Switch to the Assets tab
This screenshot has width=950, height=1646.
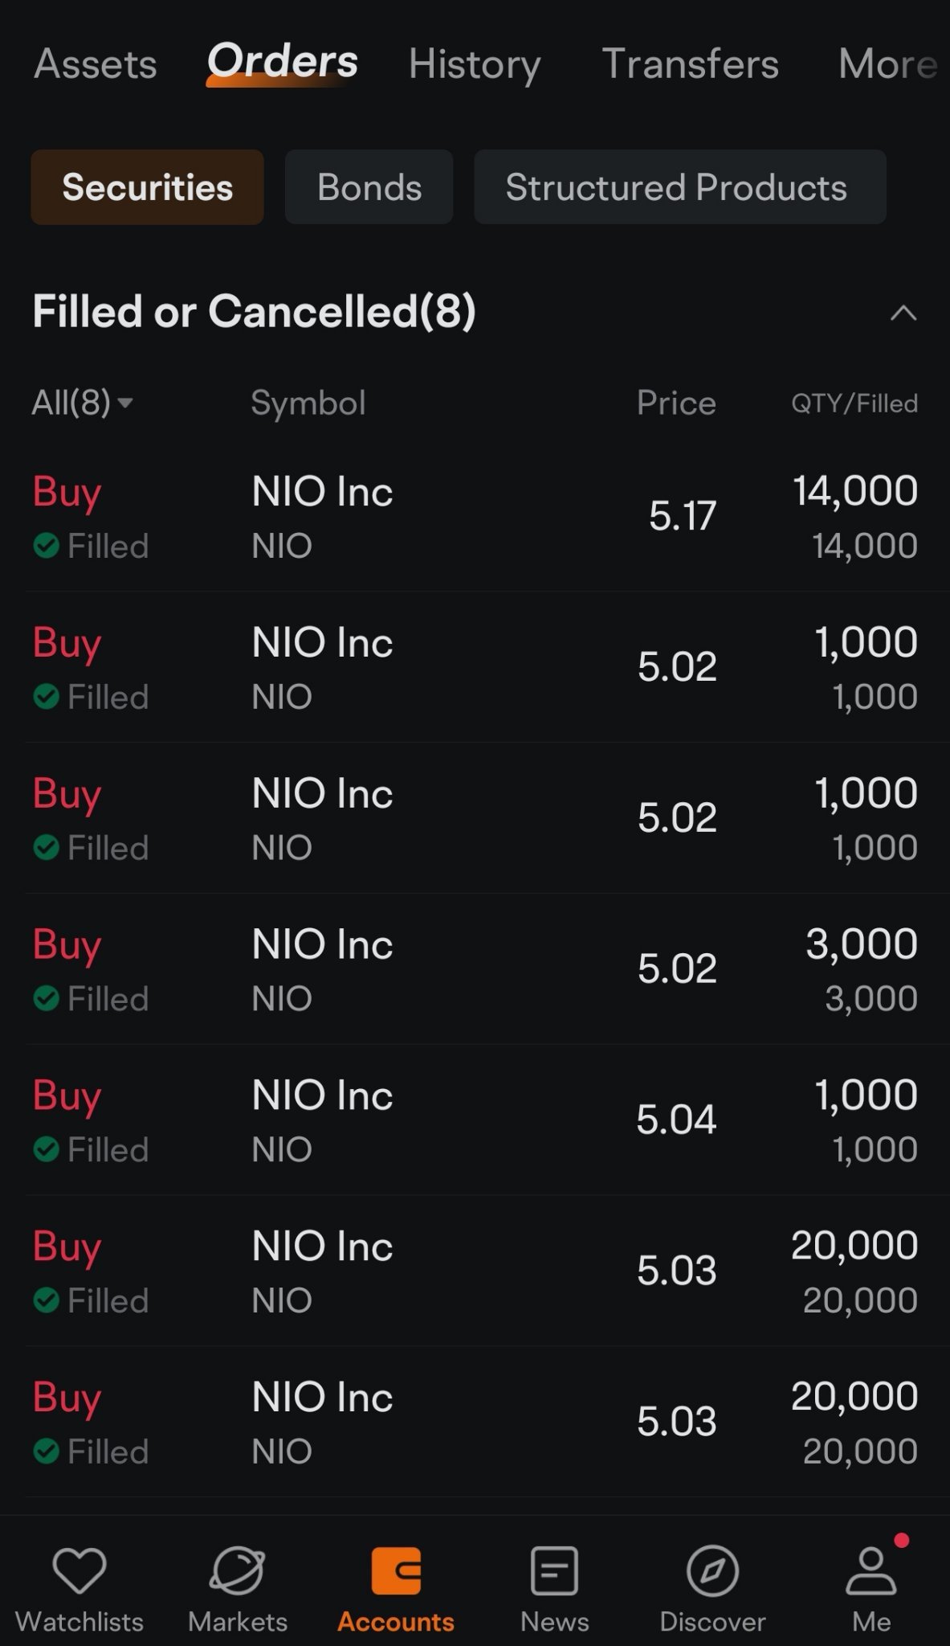tap(95, 63)
